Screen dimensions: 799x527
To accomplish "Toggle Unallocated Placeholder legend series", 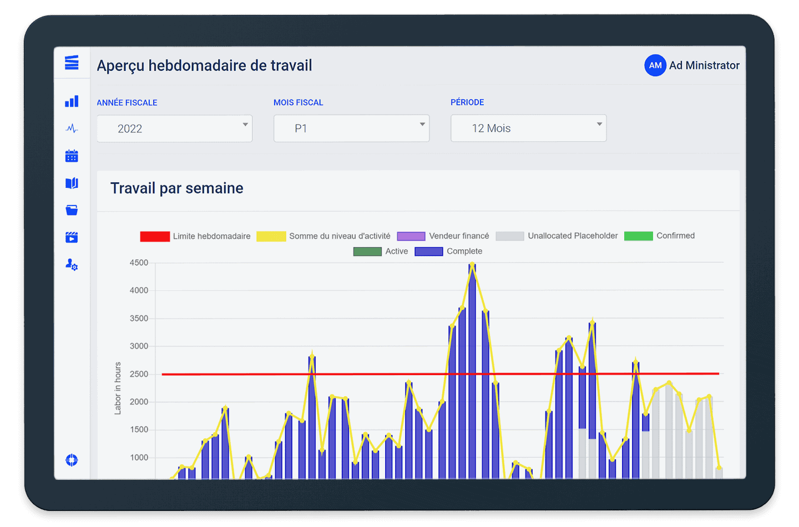I will tap(557, 236).
